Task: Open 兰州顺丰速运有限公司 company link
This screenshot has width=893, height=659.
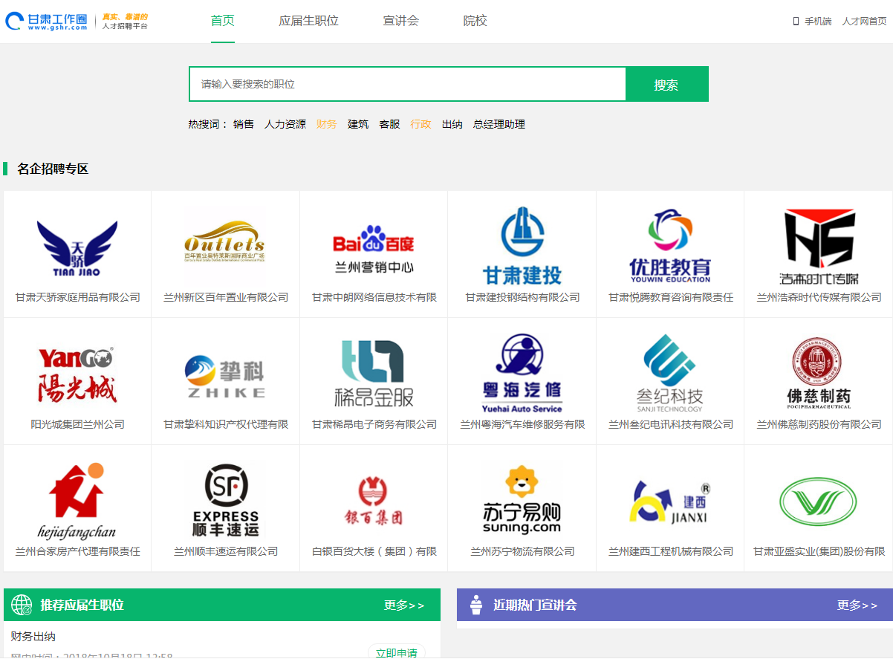Action: (x=226, y=551)
